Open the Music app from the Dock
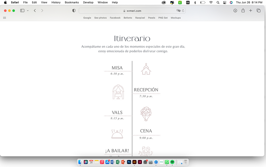Image resolution: width=266 pixels, height=167 pixels. pyautogui.click(x=102, y=162)
